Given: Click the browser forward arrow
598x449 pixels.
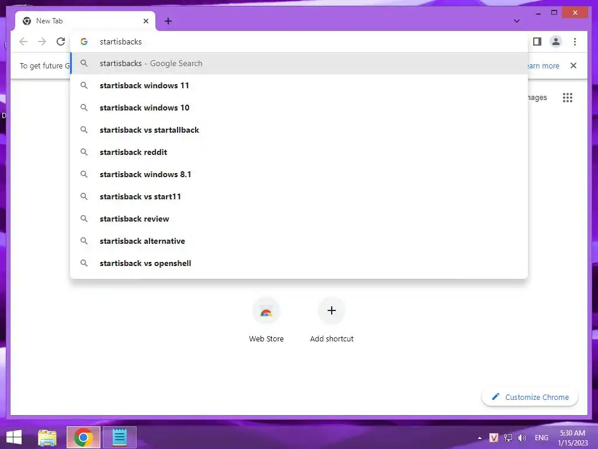Looking at the screenshot, I should coord(42,42).
